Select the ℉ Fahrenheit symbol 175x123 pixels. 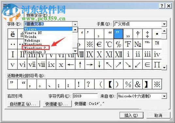pos(128,44)
